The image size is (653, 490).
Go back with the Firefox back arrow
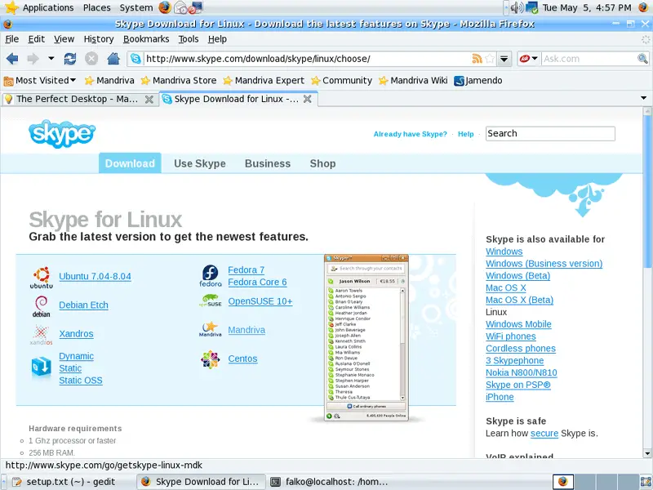tap(12, 59)
